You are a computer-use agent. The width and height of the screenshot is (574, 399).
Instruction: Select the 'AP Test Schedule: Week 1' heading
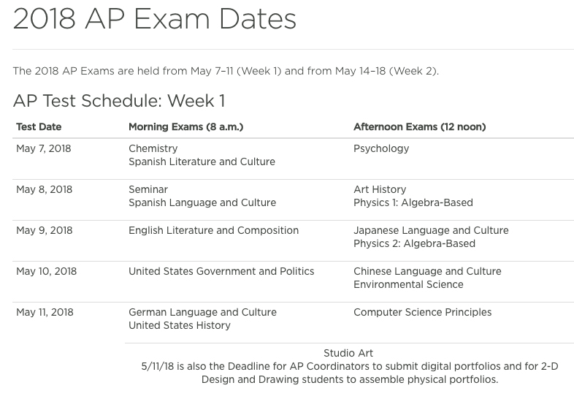click(x=119, y=101)
